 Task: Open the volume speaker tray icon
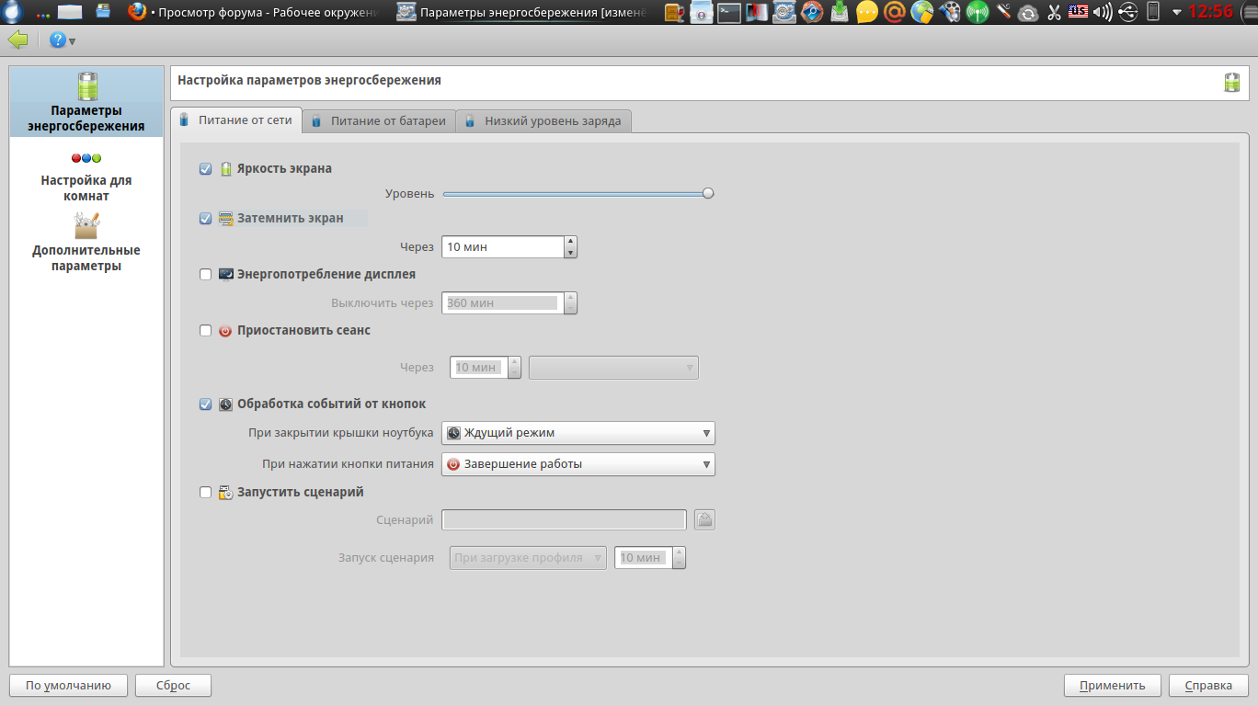1104,12
